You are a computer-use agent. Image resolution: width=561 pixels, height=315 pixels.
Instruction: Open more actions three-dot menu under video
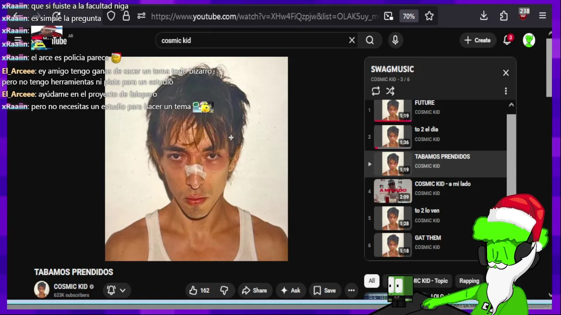[351, 290]
